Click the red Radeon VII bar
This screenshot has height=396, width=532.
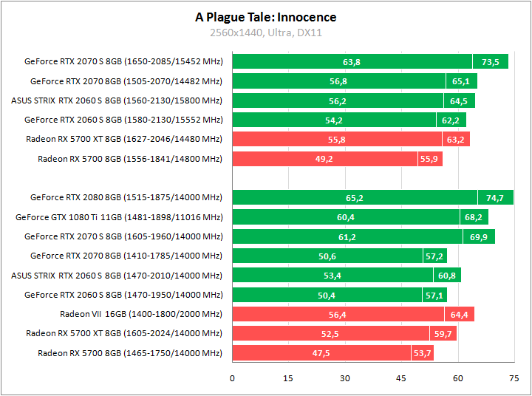coord(353,315)
